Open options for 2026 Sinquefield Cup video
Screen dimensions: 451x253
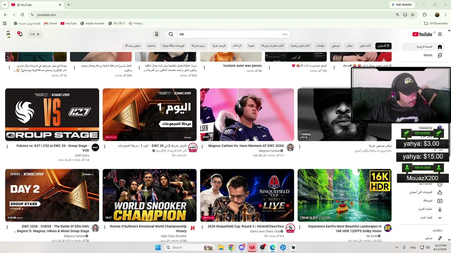pyautogui.click(x=202, y=227)
